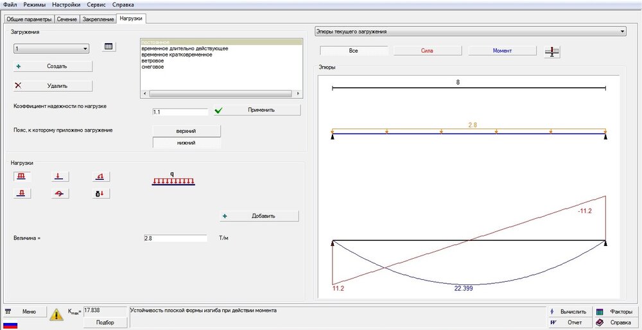Click the Добавить button
The height and width of the screenshot is (330, 642).
[x=258, y=216]
